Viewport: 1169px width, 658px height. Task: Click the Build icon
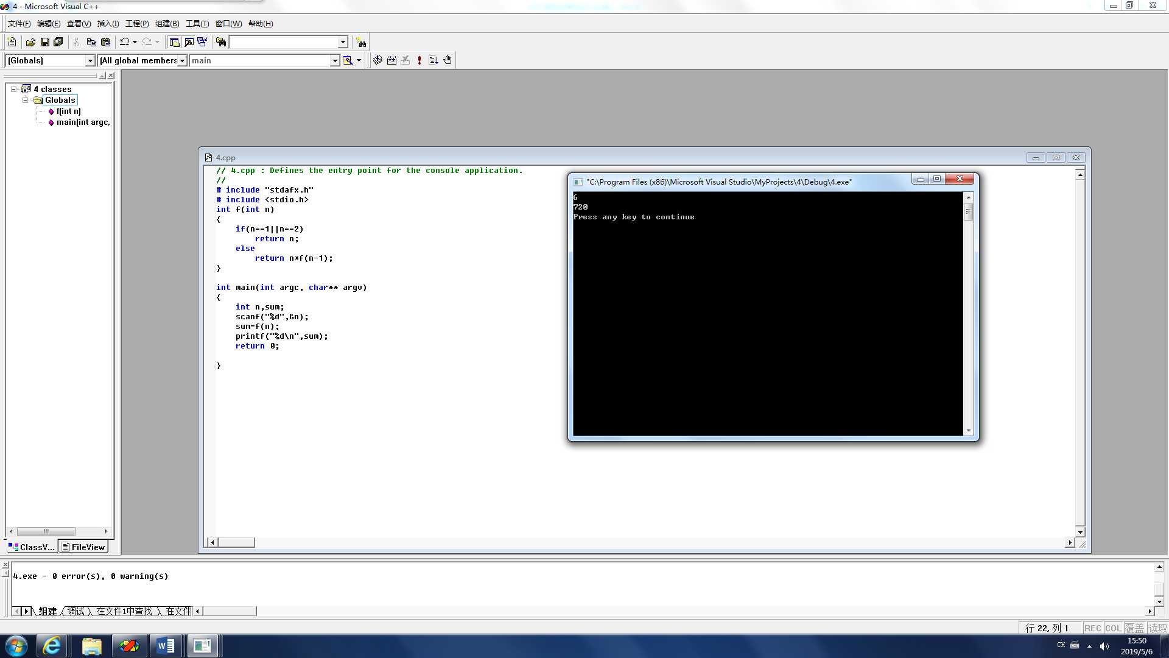pos(391,60)
